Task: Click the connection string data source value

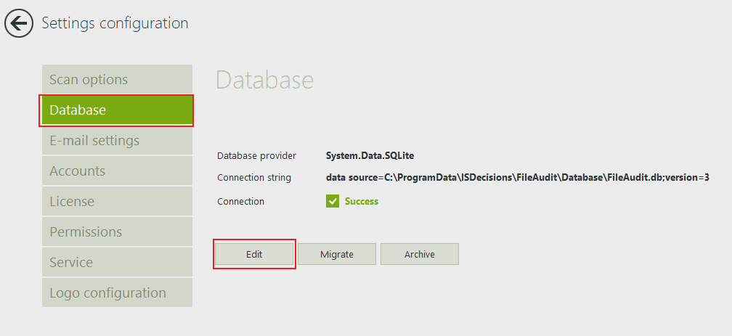Action: coord(517,178)
